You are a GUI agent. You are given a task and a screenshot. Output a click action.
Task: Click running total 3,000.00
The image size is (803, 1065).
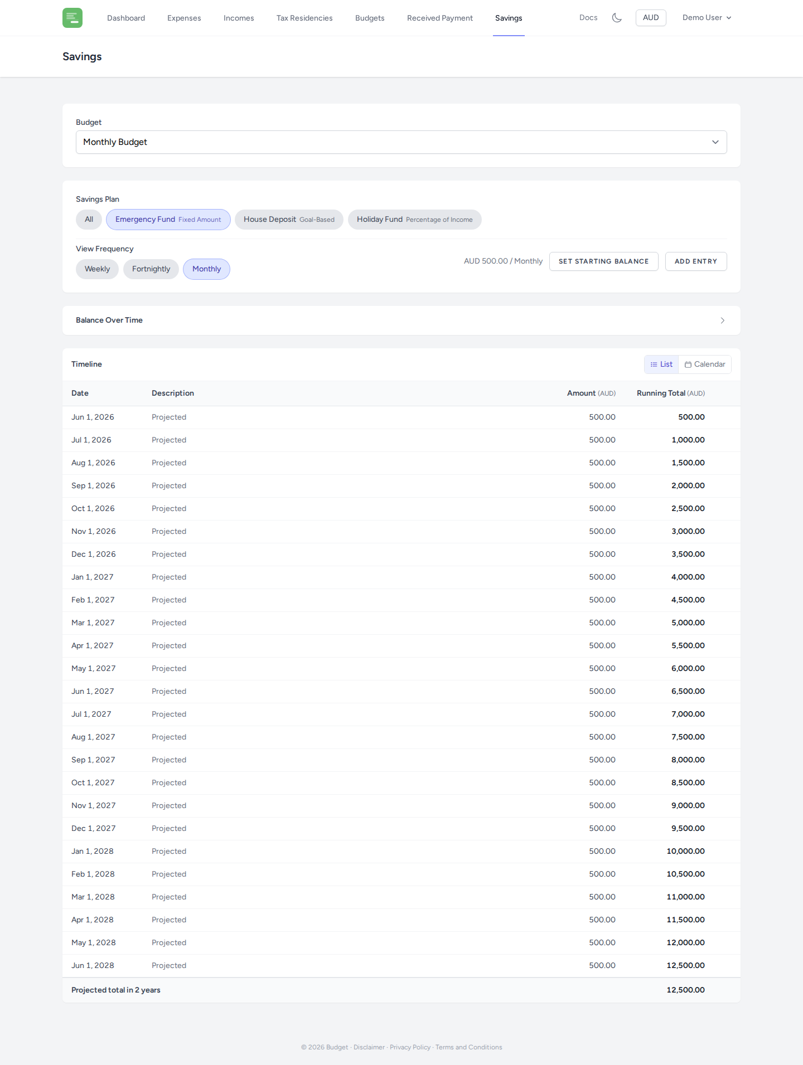click(x=688, y=532)
